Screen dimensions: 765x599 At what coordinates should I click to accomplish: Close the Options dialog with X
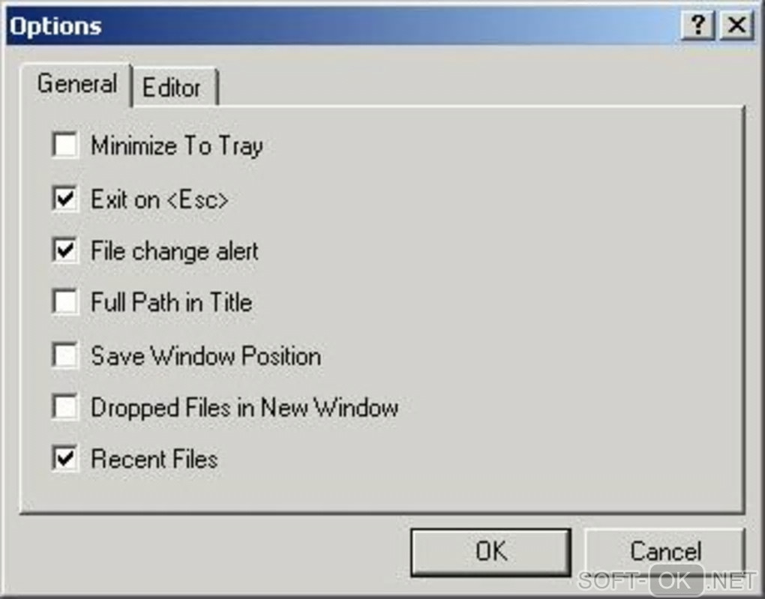coord(736,26)
